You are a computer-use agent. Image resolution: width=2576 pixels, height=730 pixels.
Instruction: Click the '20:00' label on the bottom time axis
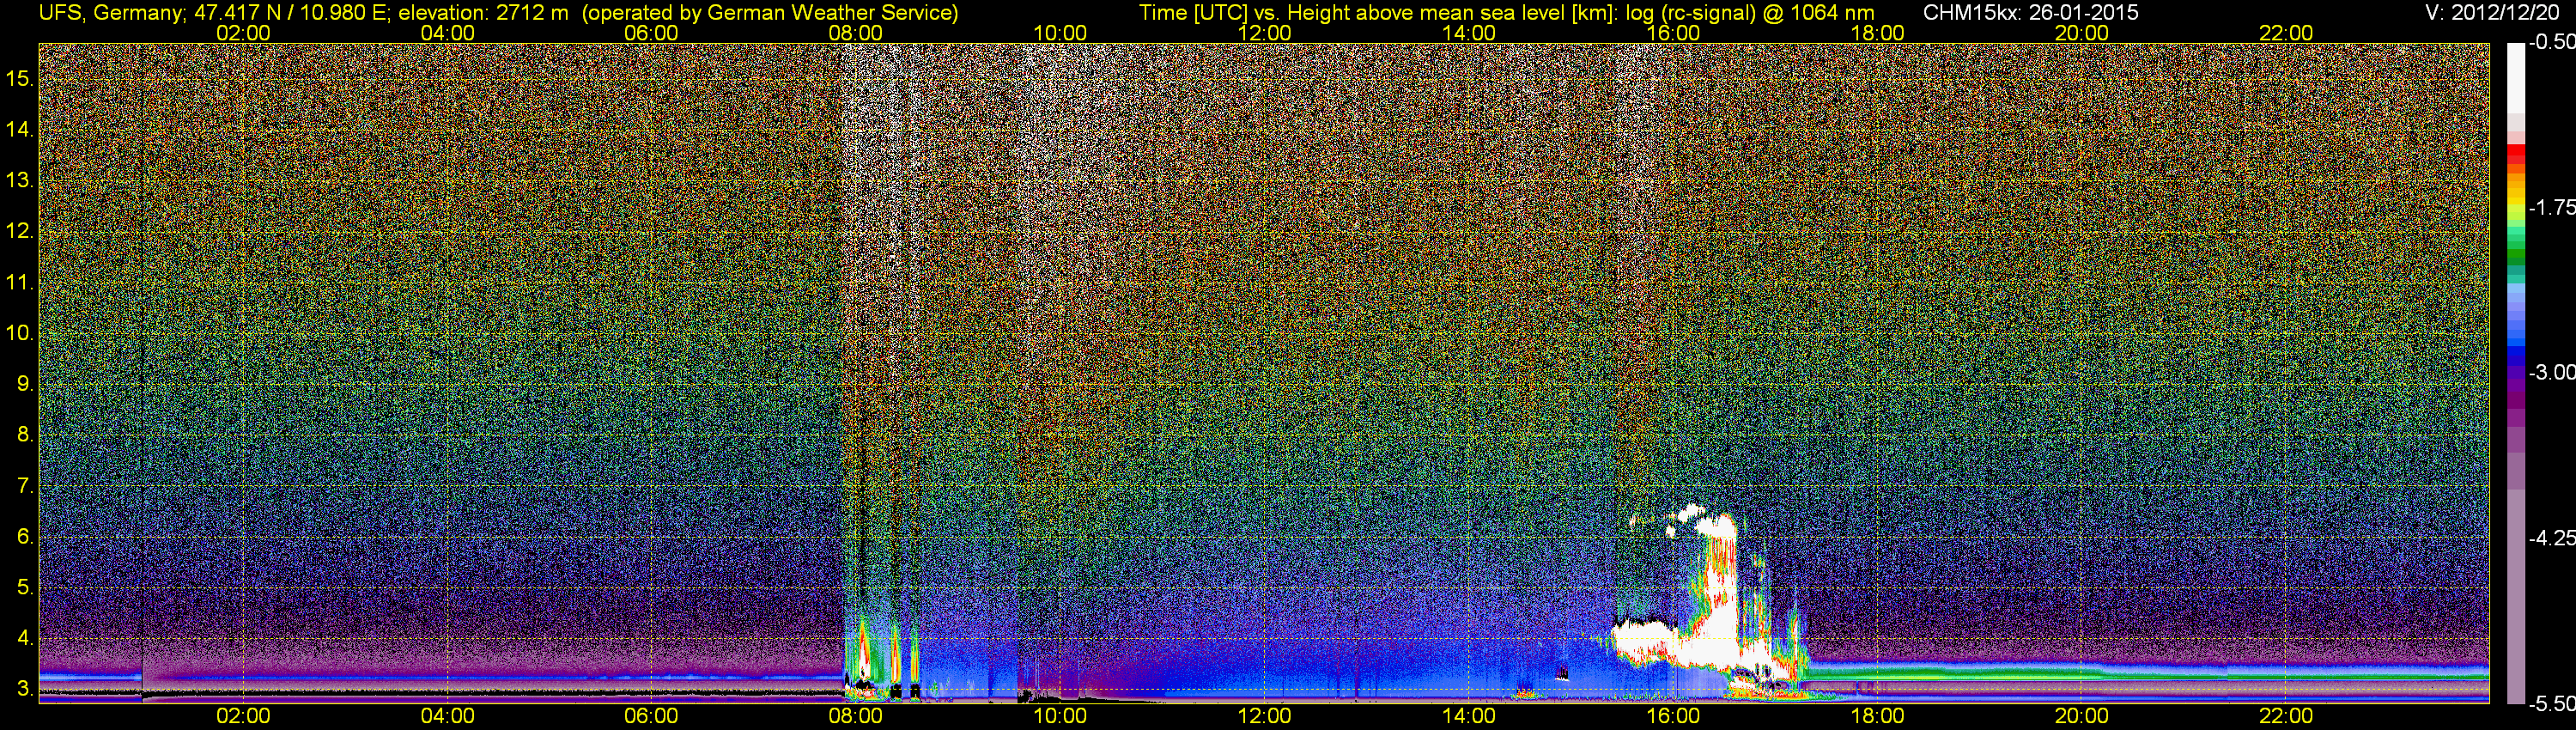2082,716
